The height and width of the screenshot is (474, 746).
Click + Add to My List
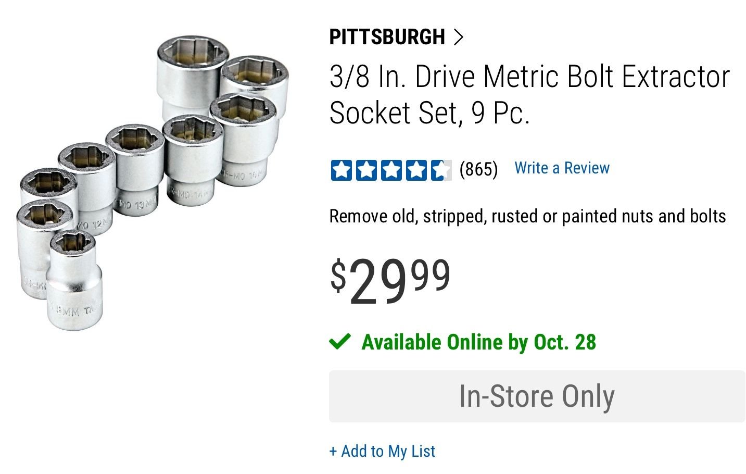382,451
